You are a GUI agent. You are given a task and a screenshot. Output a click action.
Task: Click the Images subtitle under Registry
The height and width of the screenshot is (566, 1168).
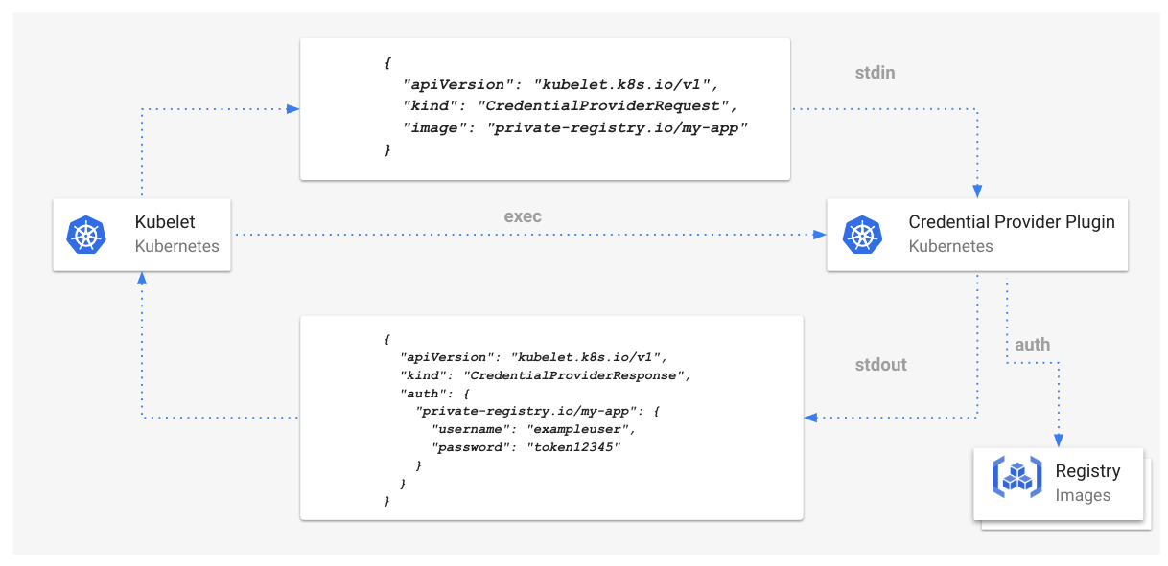coord(1083,495)
